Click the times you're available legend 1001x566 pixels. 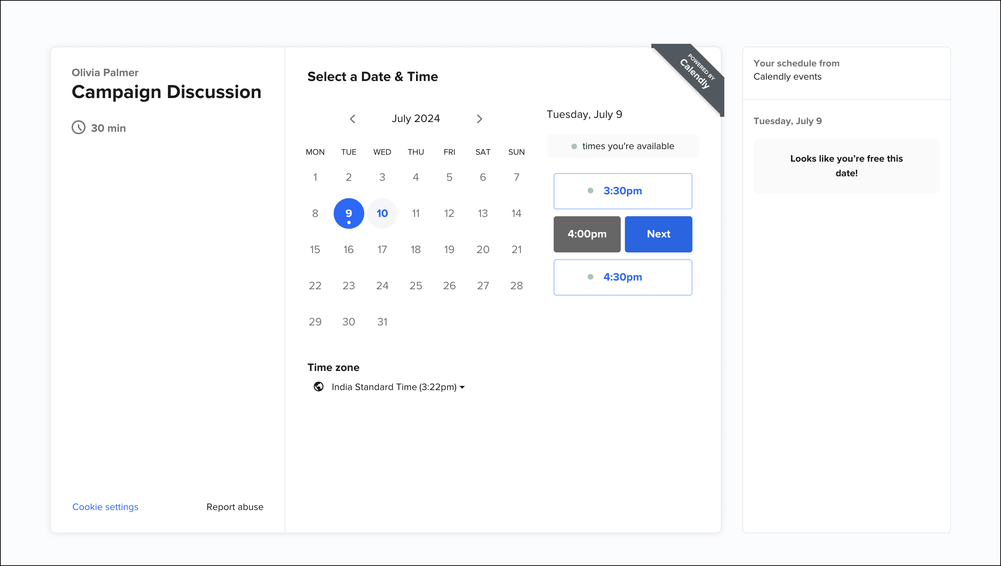(x=622, y=146)
